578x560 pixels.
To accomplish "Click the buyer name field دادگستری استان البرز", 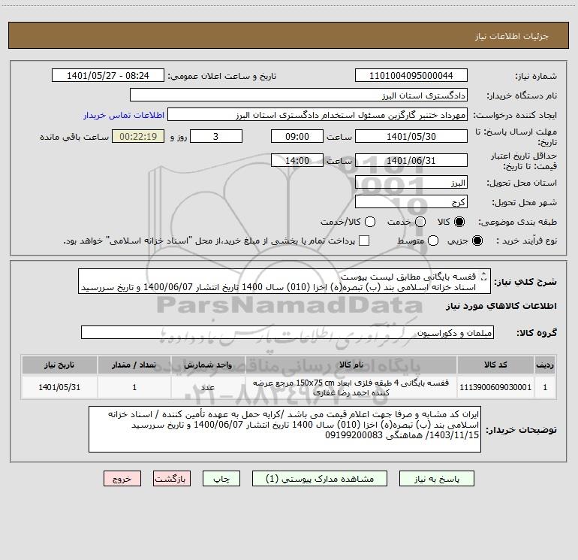I will point(299,95).
